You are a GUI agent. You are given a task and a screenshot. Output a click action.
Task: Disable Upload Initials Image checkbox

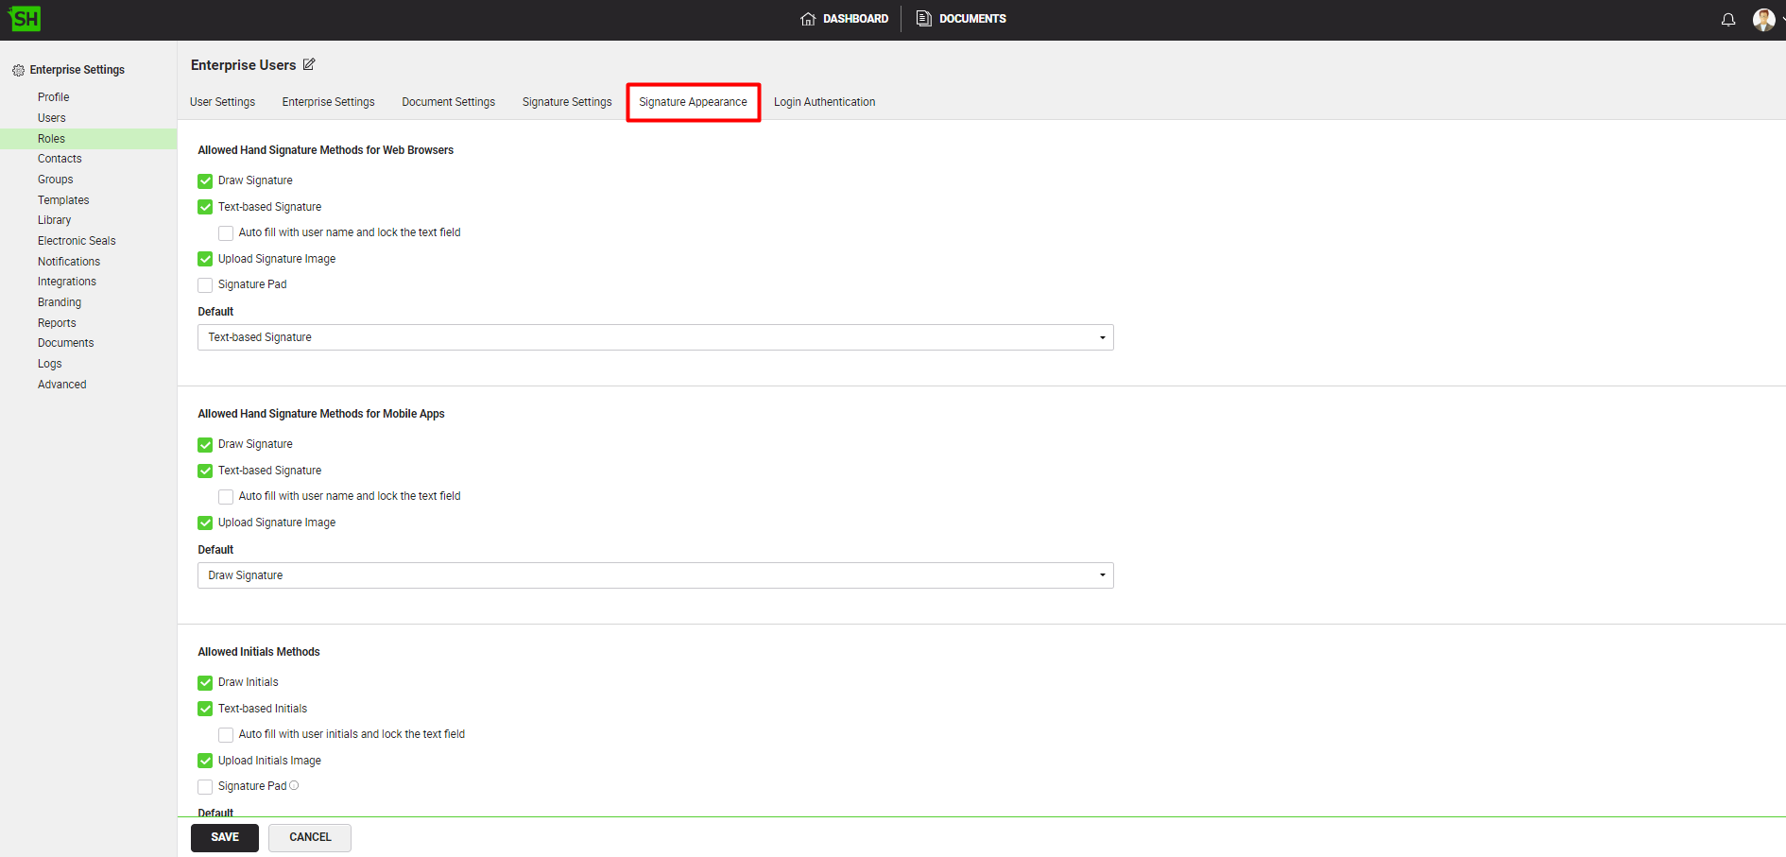pyautogui.click(x=204, y=761)
